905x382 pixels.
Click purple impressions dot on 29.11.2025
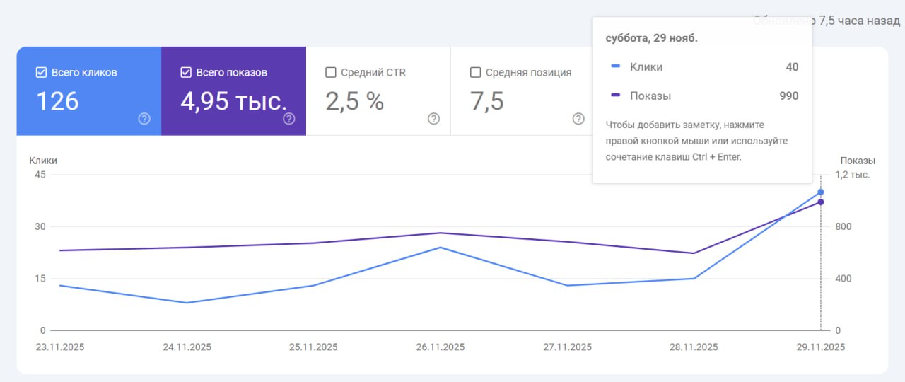[821, 202]
